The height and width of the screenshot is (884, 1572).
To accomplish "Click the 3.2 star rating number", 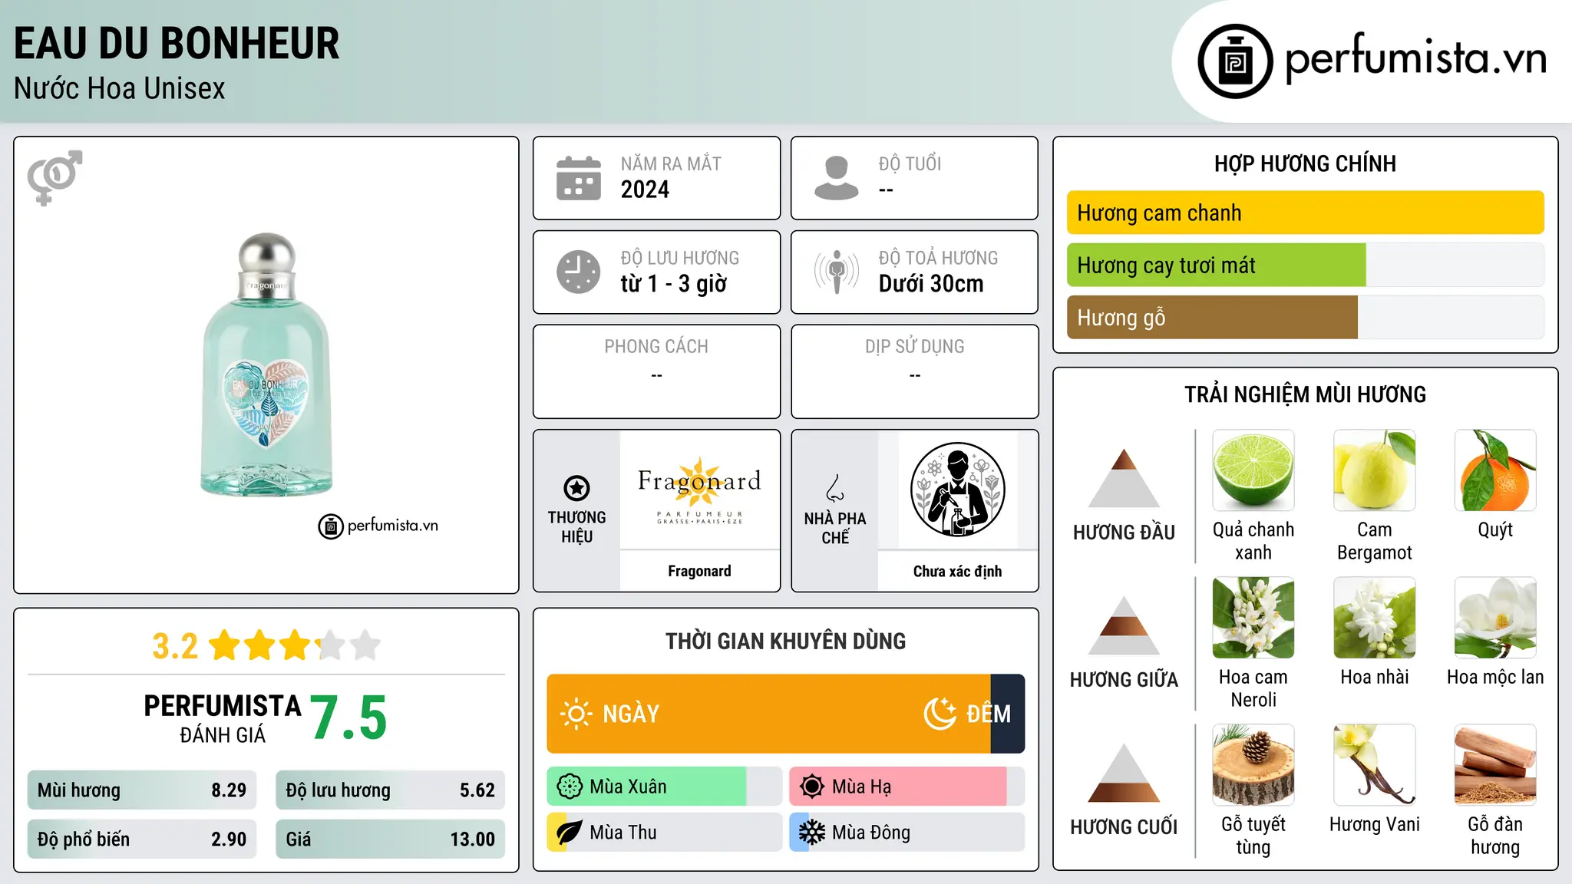I will click(175, 646).
